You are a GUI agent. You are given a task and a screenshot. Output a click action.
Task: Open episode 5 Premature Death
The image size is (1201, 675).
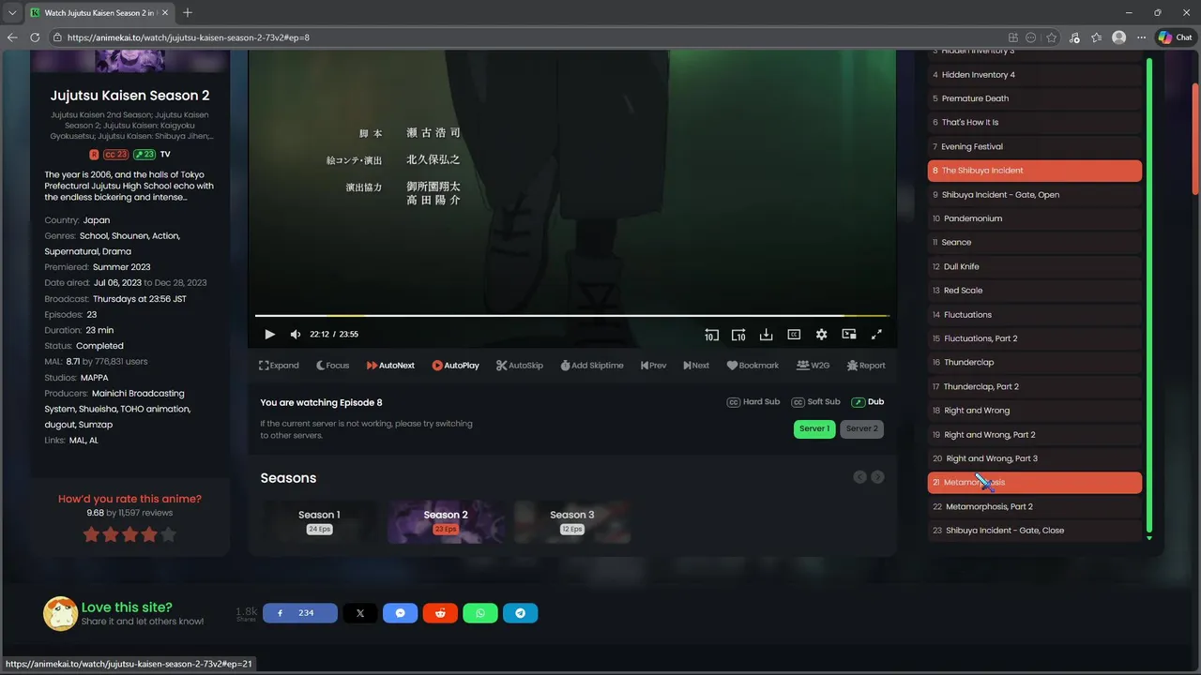1035,98
